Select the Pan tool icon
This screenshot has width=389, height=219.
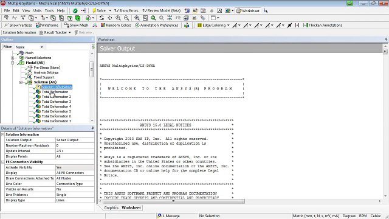(109, 18)
